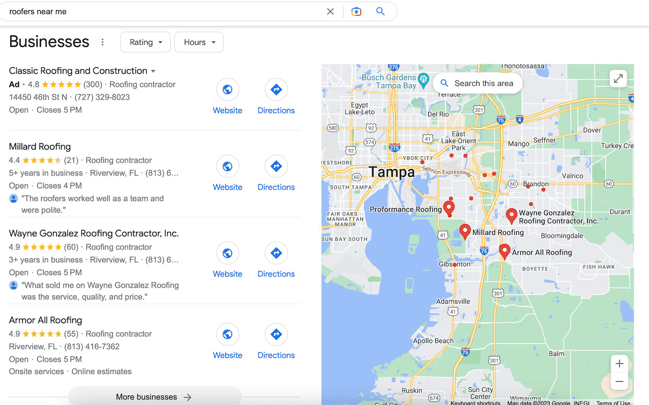Open Busch Gardens Tampa Bay map marker
Image resolution: width=649 pixels, height=405 pixels.
(423, 80)
